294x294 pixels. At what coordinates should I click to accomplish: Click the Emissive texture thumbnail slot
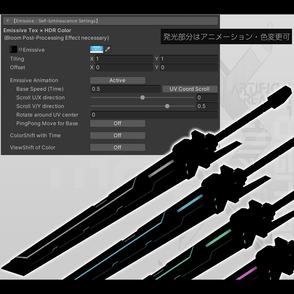click(13, 49)
